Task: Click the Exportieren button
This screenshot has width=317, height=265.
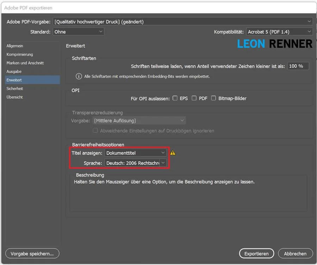Action: tap(256, 253)
